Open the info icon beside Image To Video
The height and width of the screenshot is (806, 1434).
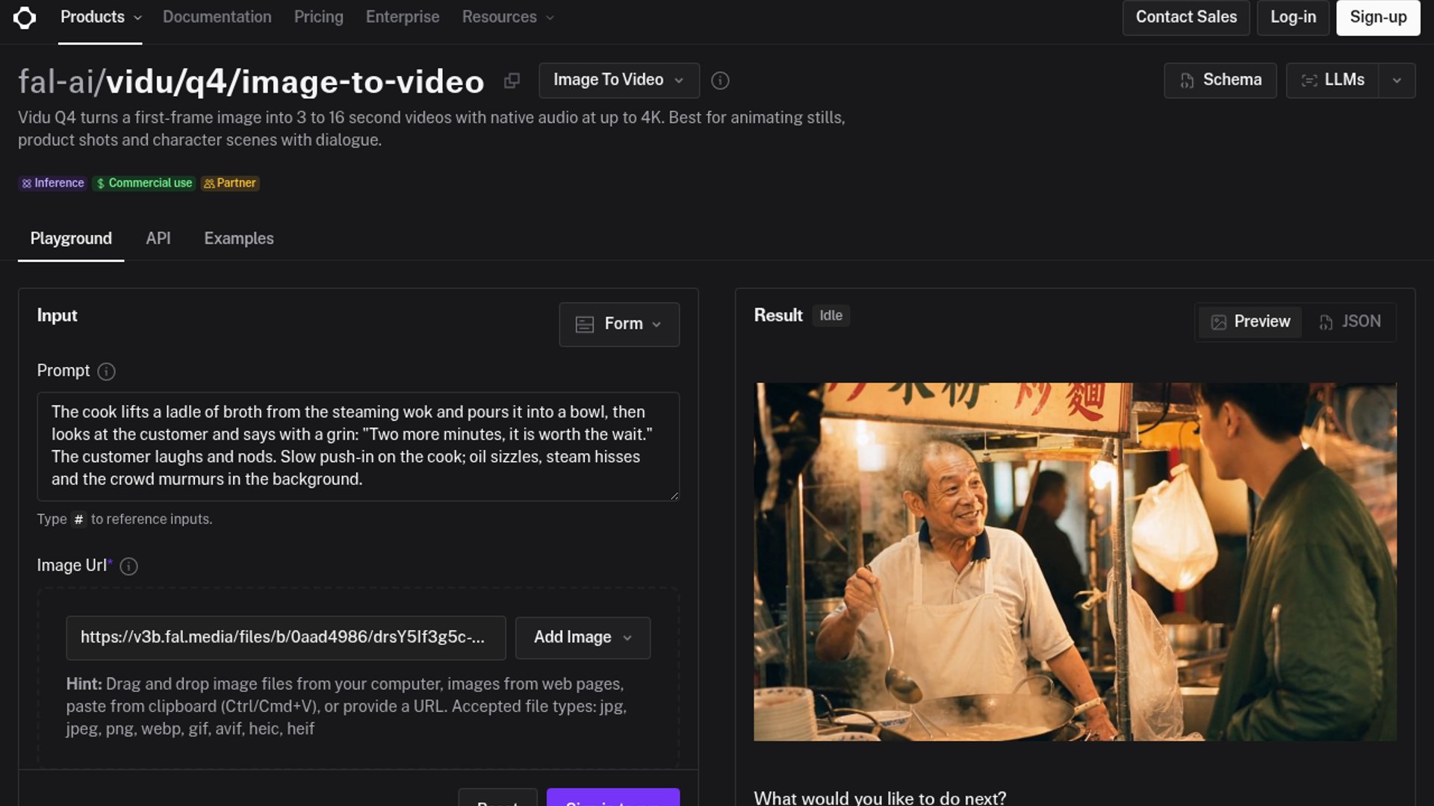[x=720, y=81]
